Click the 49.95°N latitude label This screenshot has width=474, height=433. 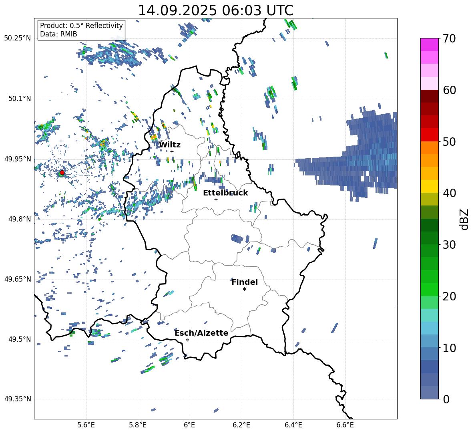point(18,159)
